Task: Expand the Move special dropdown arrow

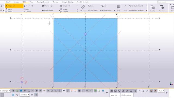Action: point(114,10)
